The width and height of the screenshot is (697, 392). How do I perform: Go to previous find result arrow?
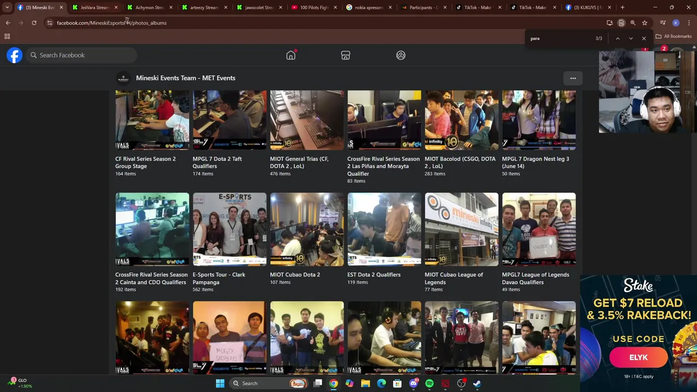coord(617,39)
